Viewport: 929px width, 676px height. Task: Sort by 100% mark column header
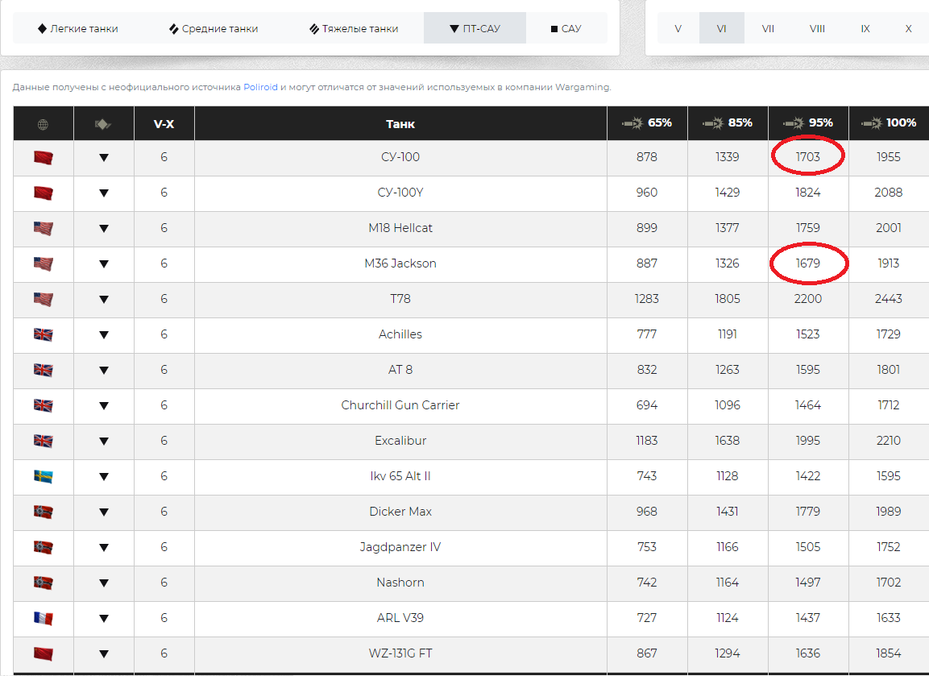(x=889, y=123)
